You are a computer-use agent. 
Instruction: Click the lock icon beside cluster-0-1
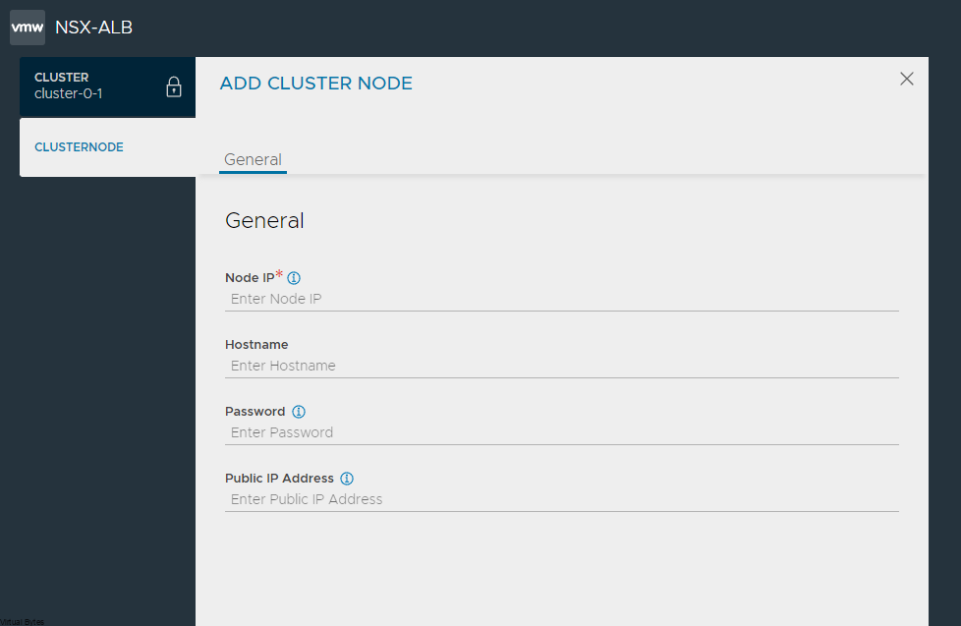tap(174, 87)
